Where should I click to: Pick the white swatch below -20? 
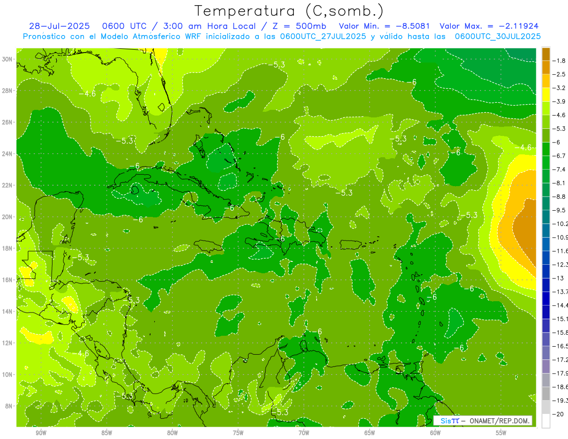pos(546,421)
